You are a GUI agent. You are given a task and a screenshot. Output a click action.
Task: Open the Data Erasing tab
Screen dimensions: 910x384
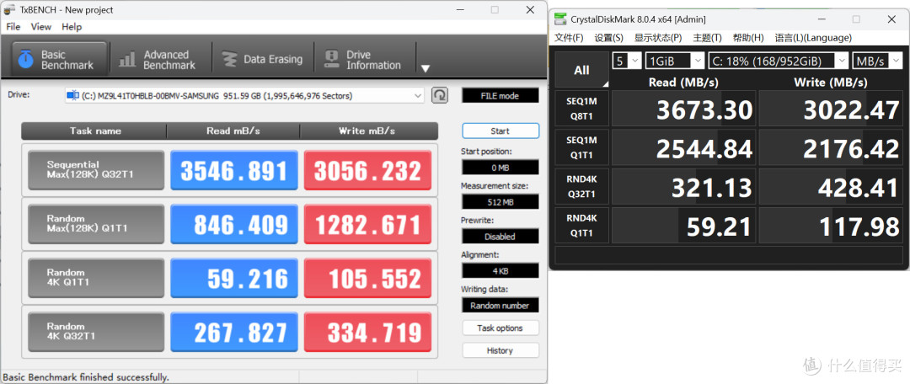262,60
